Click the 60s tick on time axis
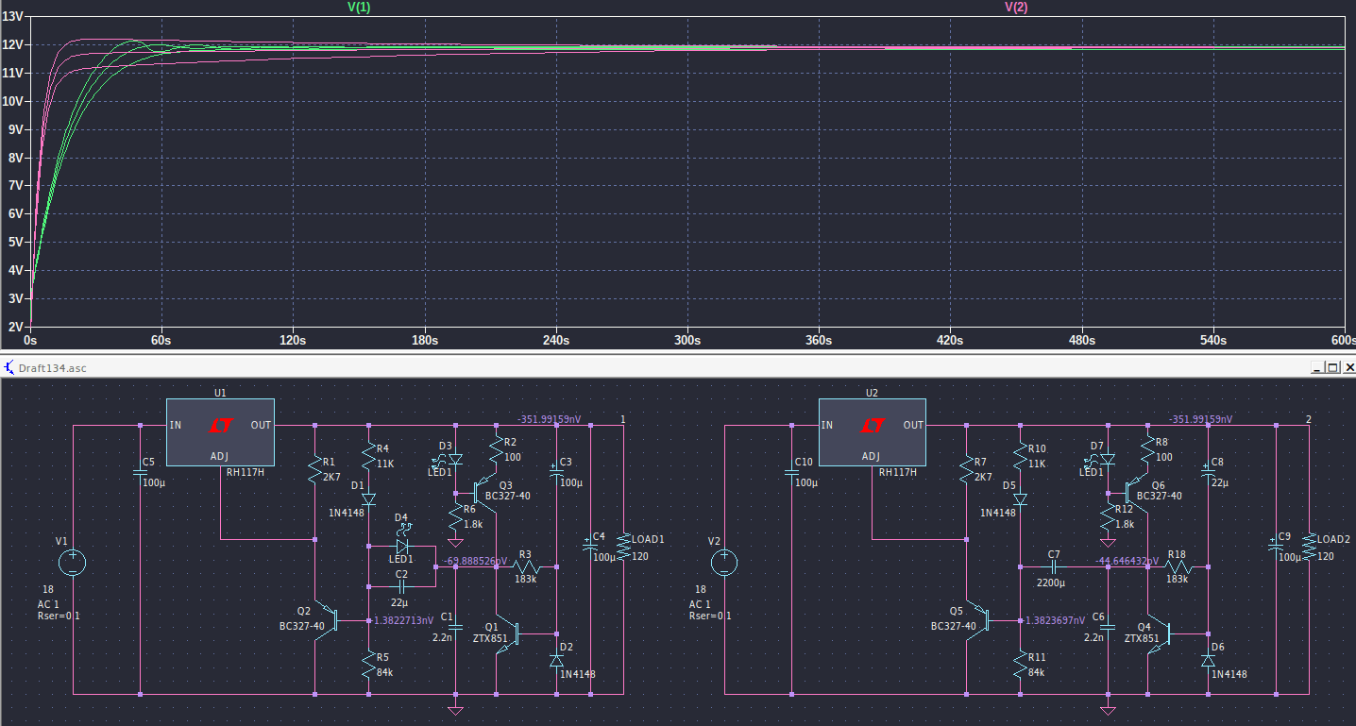Image resolution: width=1356 pixels, height=726 pixels. point(161,340)
